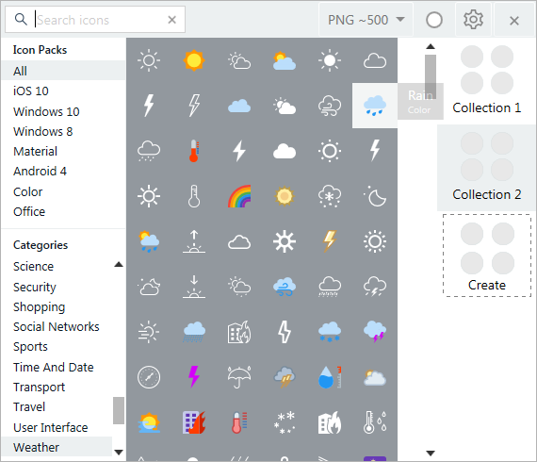Screen dimensions: 537x462
Task: Choose the outlined building fire icon
Action: tap(239, 332)
